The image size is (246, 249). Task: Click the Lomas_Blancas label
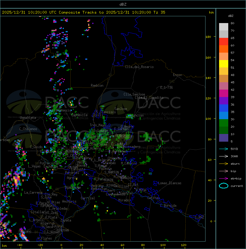170,183
